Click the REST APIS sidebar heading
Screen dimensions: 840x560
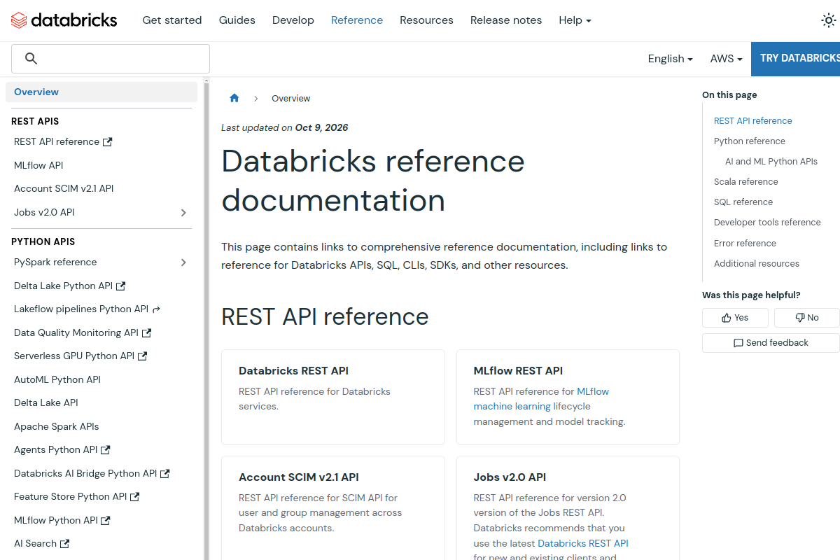[x=35, y=122]
